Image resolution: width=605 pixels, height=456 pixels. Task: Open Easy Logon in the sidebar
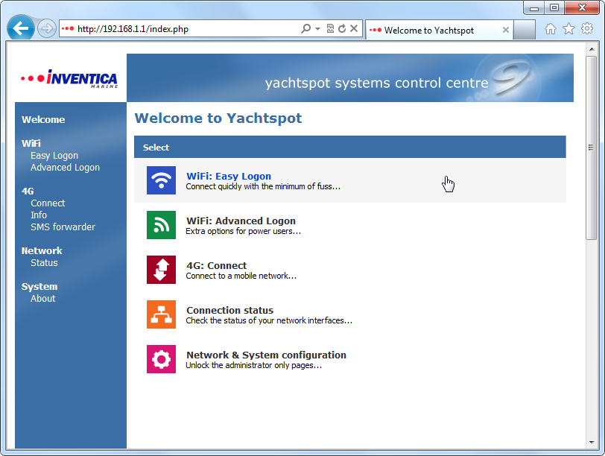click(x=54, y=156)
